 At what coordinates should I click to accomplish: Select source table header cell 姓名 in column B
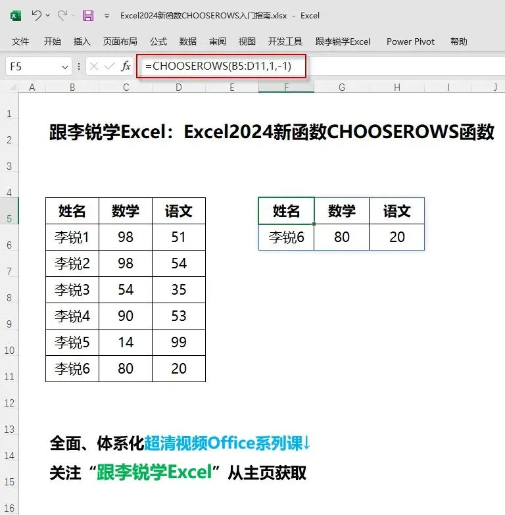point(72,211)
